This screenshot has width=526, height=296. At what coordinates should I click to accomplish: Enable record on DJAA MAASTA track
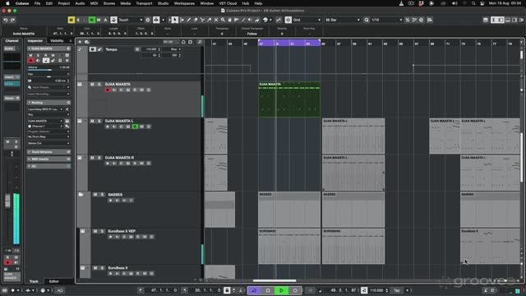[108, 90]
